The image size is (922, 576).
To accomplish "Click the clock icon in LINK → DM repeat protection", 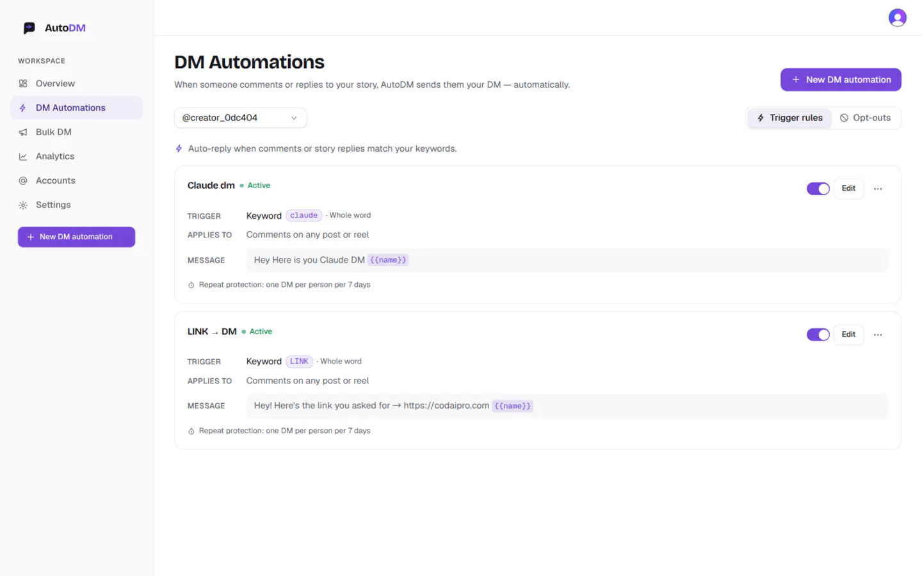I will tap(191, 431).
